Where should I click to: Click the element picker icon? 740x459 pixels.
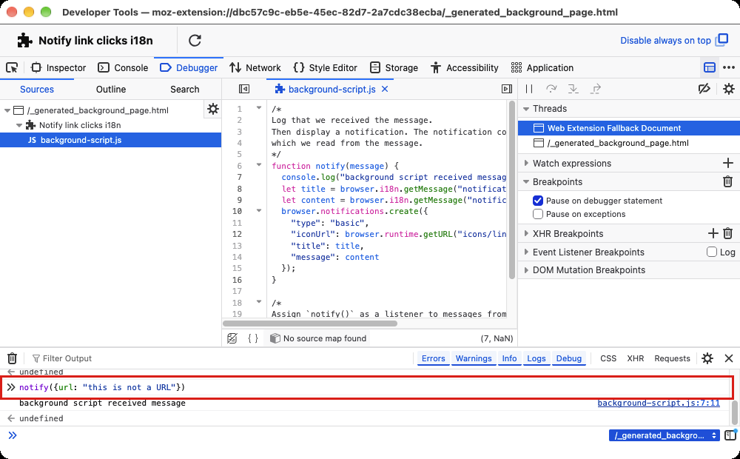[x=12, y=67]
